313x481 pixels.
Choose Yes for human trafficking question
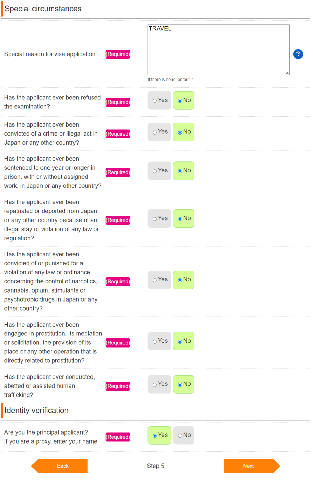(x=159, y=384)
